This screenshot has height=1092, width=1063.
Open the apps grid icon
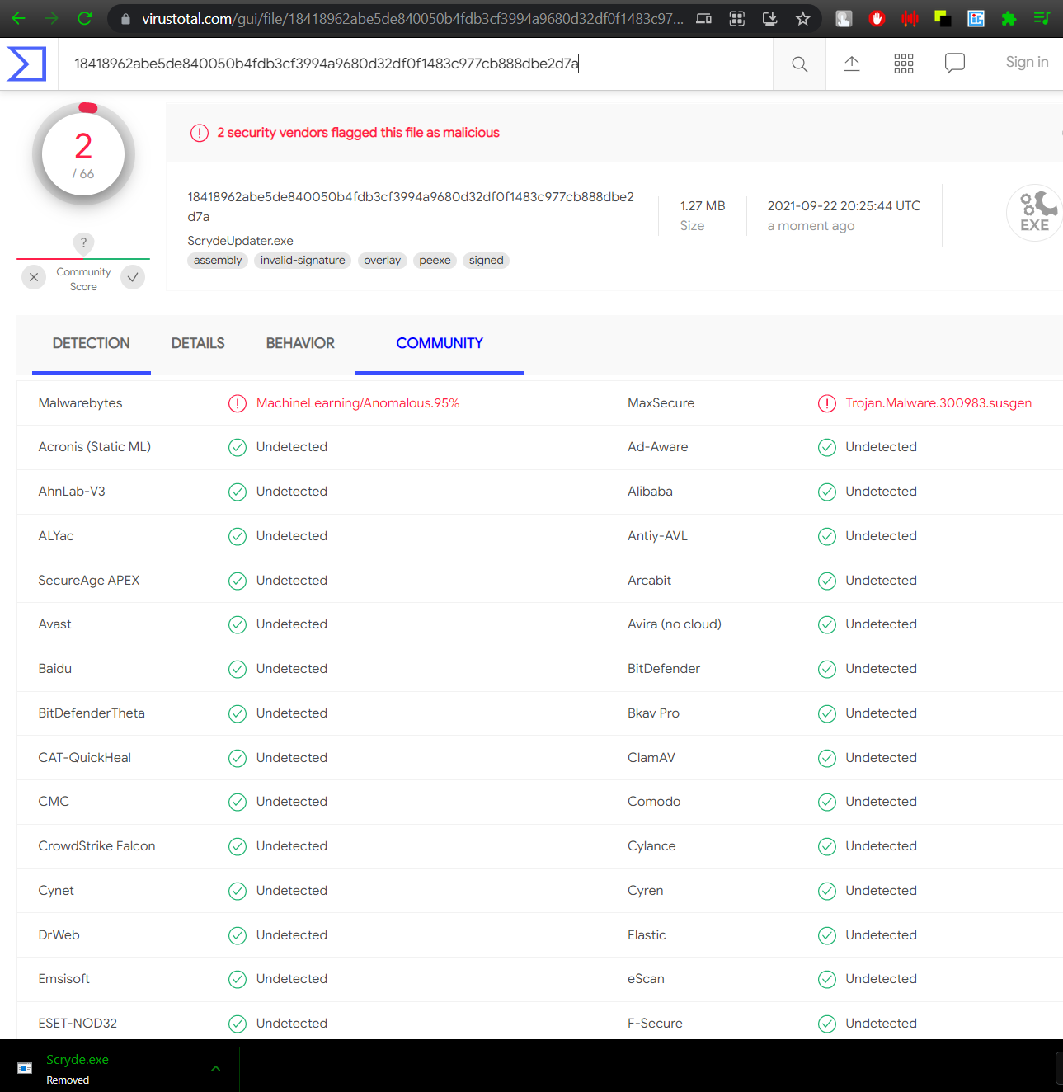tap(904, 64)
